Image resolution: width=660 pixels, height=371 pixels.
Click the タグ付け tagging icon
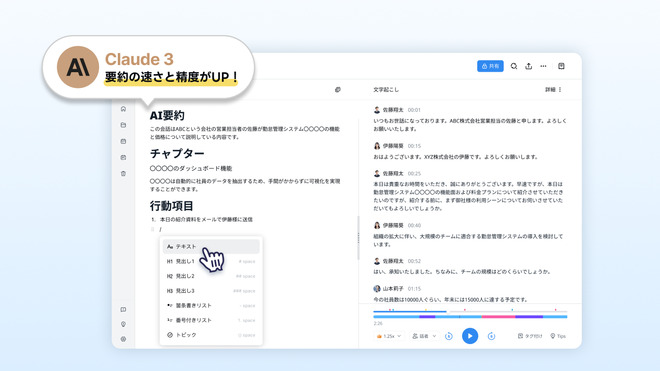(x=530, y=335)
